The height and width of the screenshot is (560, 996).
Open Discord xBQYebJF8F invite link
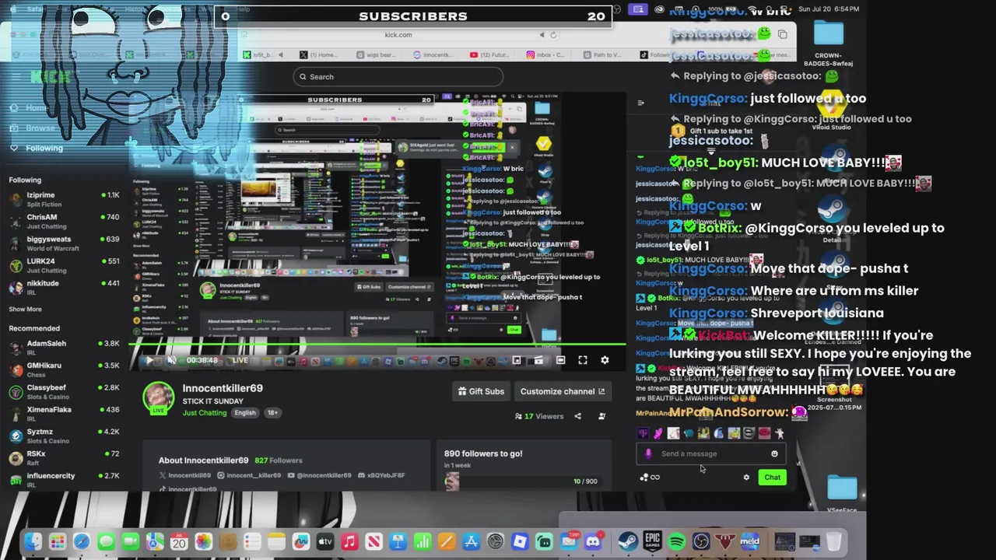pos(381,475)
